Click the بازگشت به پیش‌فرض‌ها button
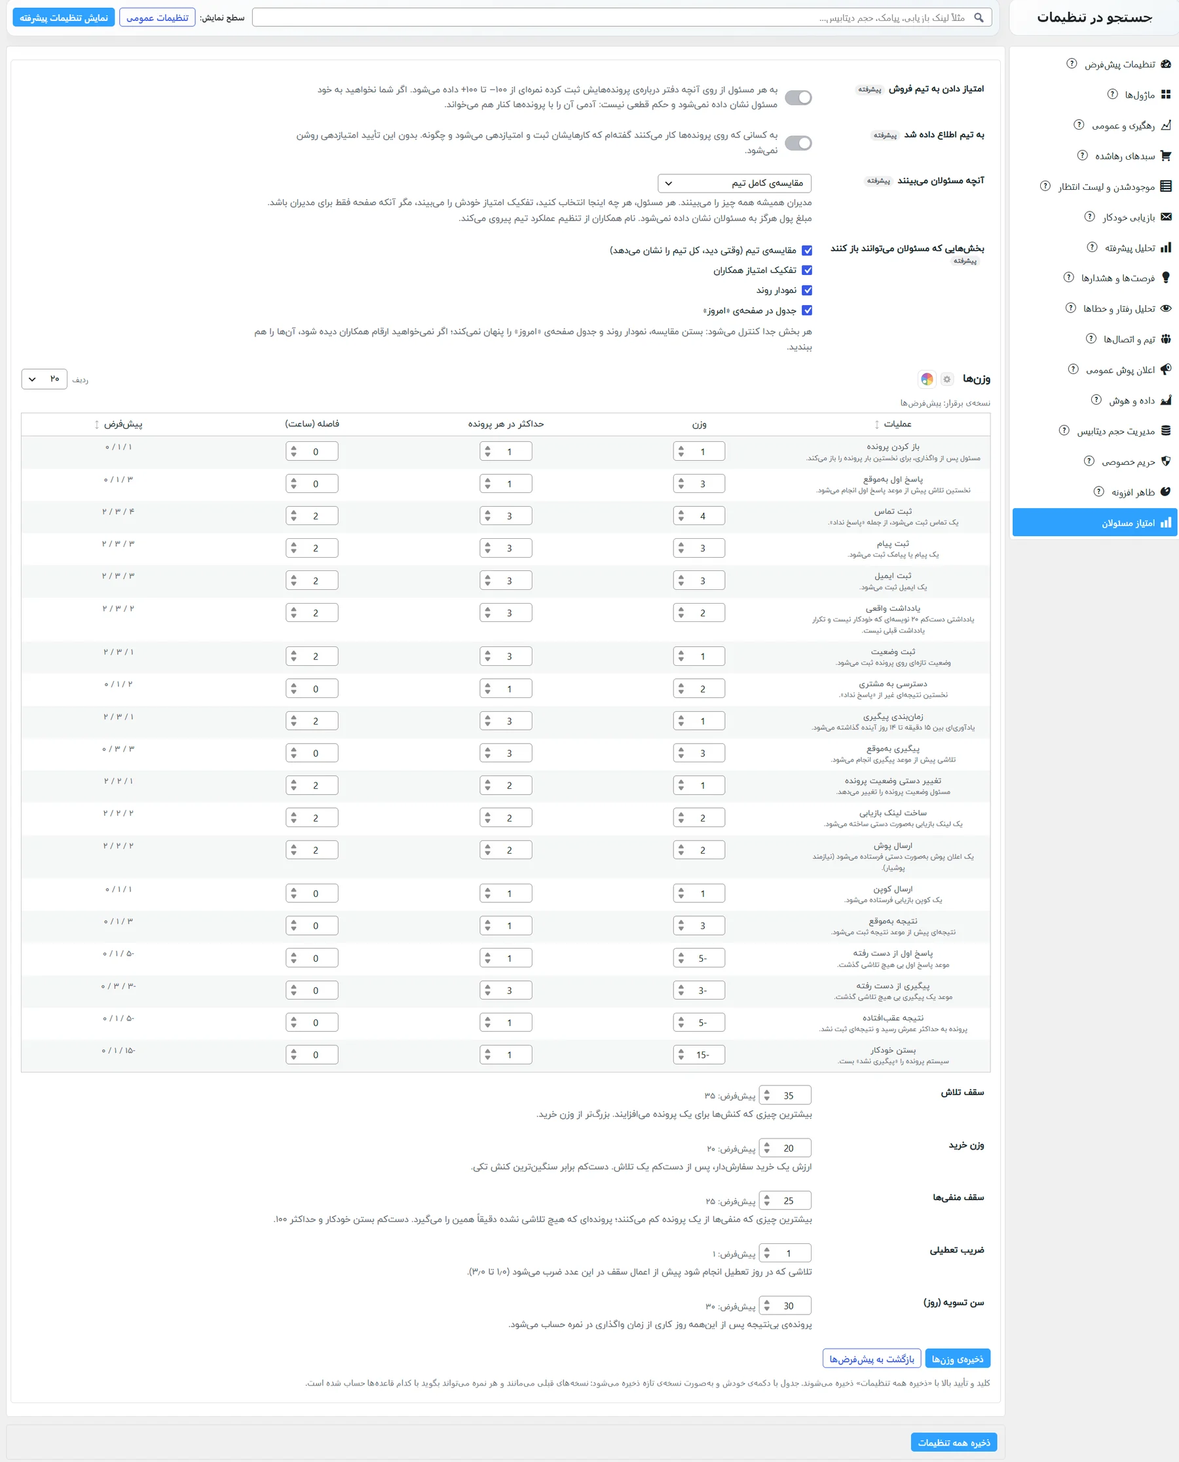Screen dimensions: 1179x1462 (871, 1359)
